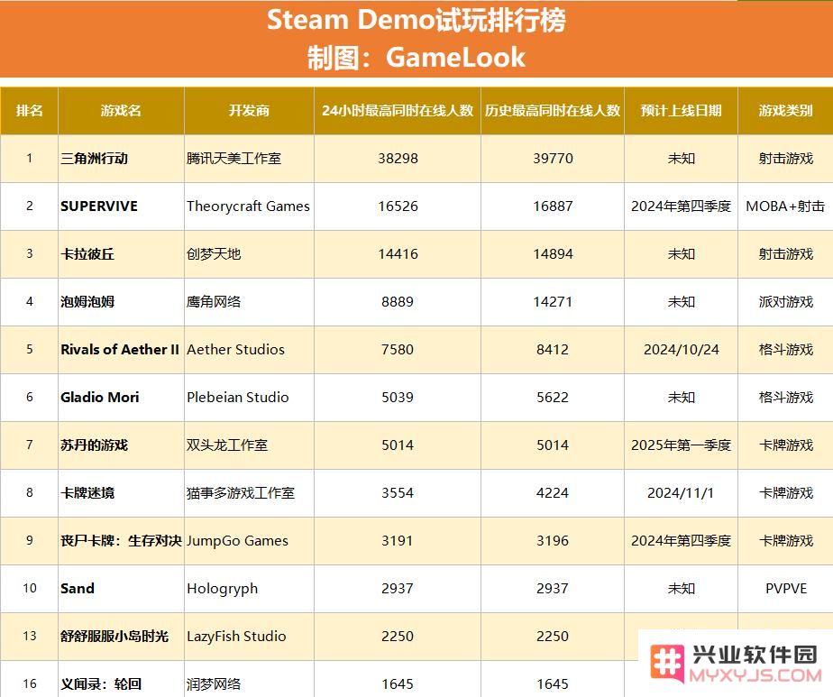The height and width of the screenshot is (697, 833).
Task: Click the 开发商 column header
Action: tap(249, 111)
